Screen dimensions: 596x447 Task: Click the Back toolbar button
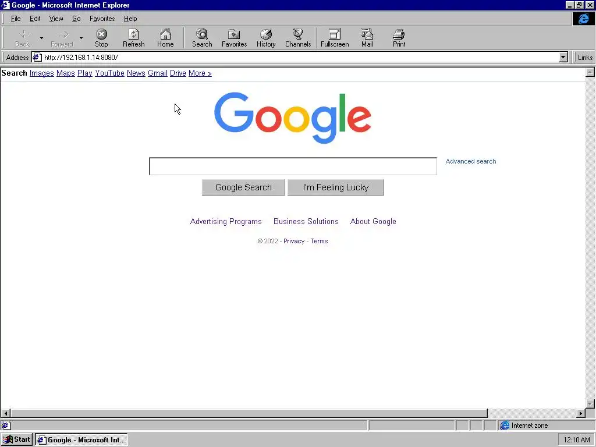[23, 38]
